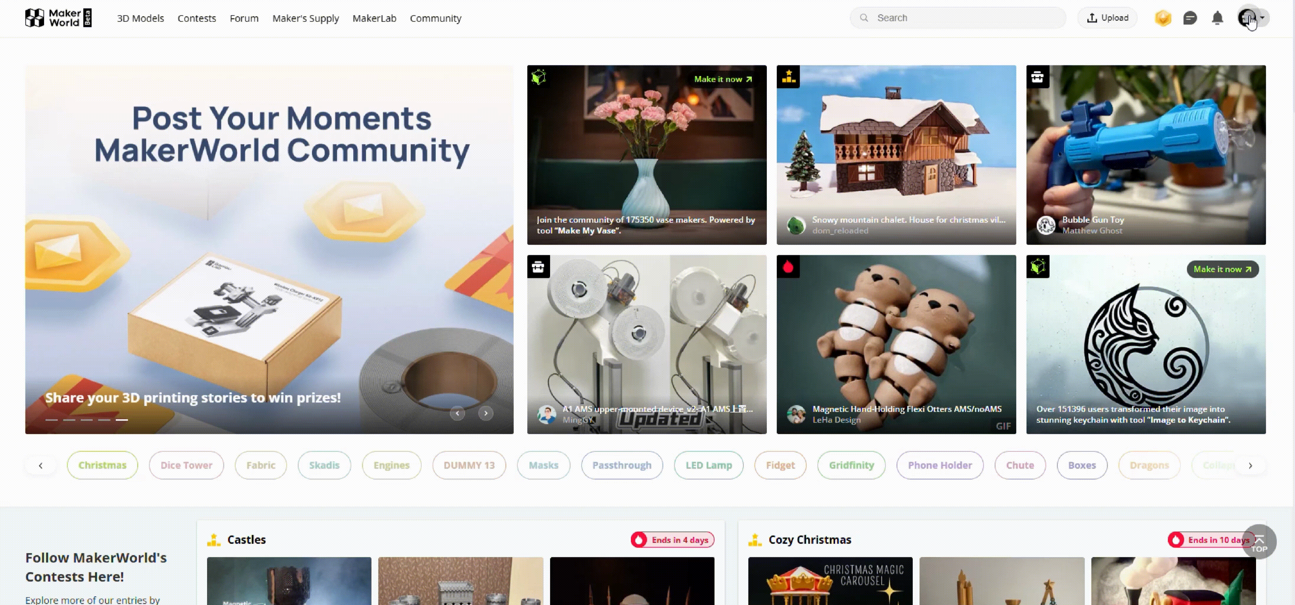This screenshot has height=605, width=1295.
Task: Open the Magnetic Hand-Holding Flexi Otters model
Action: point(896,344)
